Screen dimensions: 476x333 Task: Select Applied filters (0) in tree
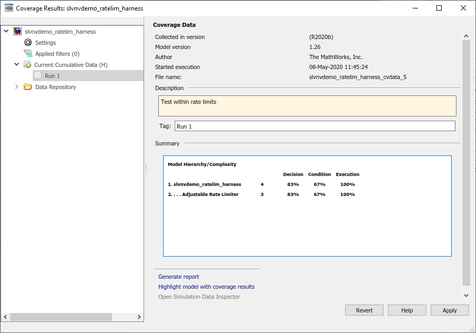point(57,54)
